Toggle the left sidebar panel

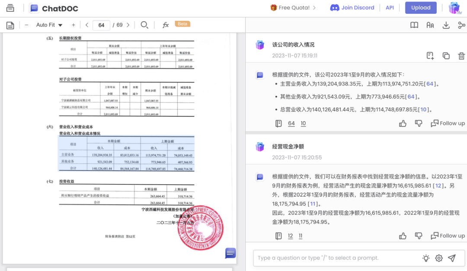[x=10, y=7]
